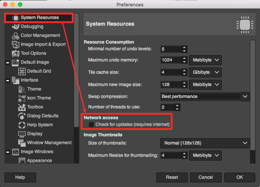Confirm with the OK button

(240, 177)
